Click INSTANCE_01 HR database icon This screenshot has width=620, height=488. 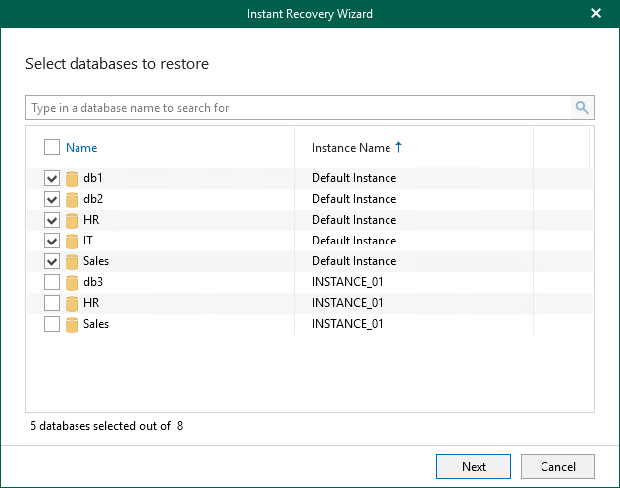point(72,304)
